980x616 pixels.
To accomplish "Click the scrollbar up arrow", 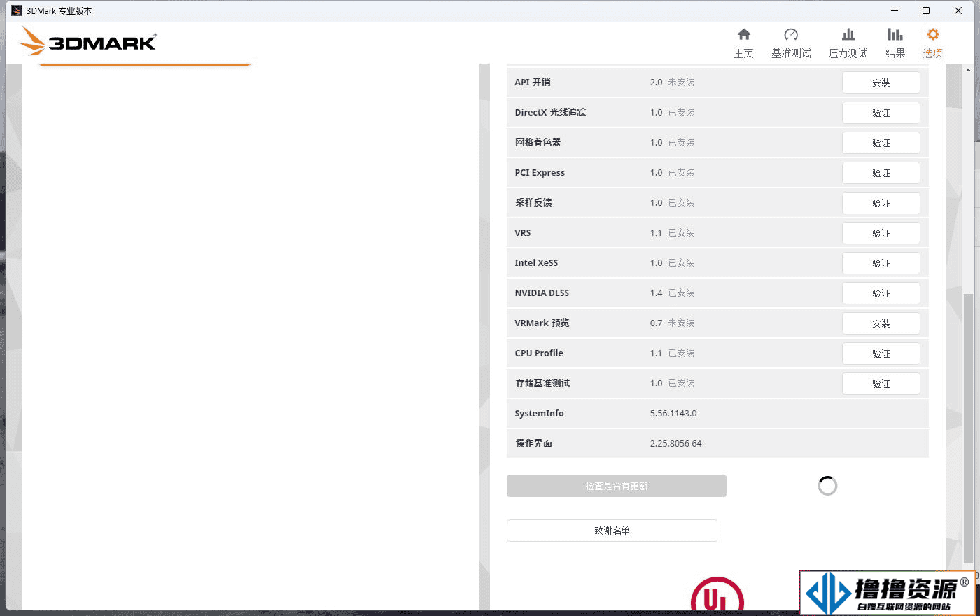I will (968, 70).
